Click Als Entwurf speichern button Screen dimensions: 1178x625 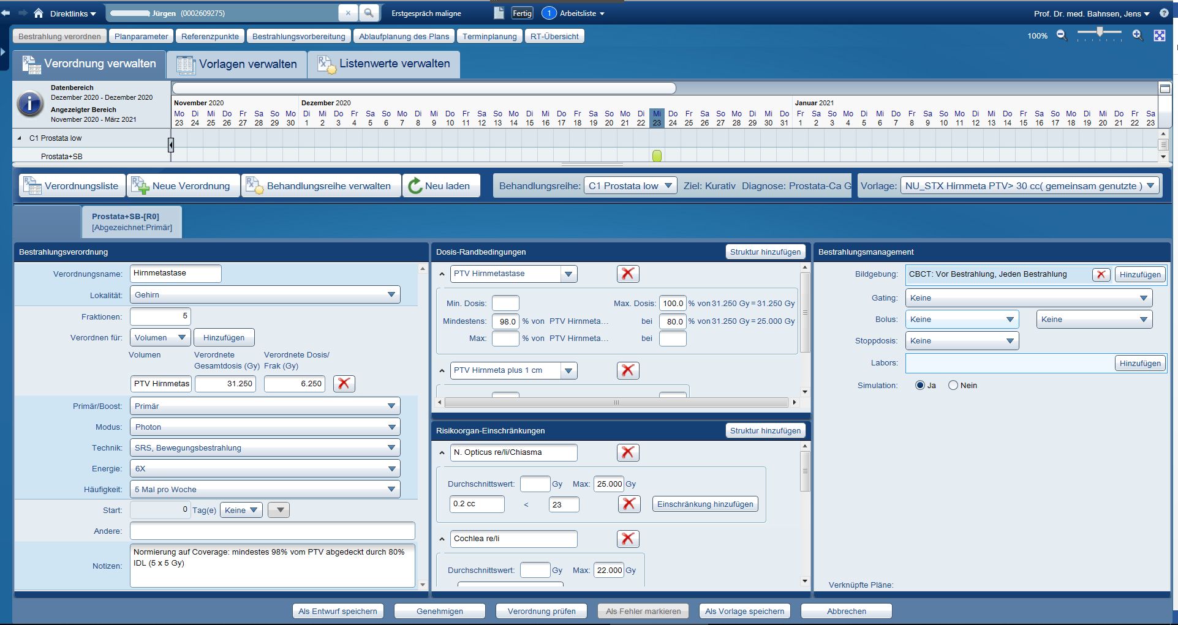338,611
